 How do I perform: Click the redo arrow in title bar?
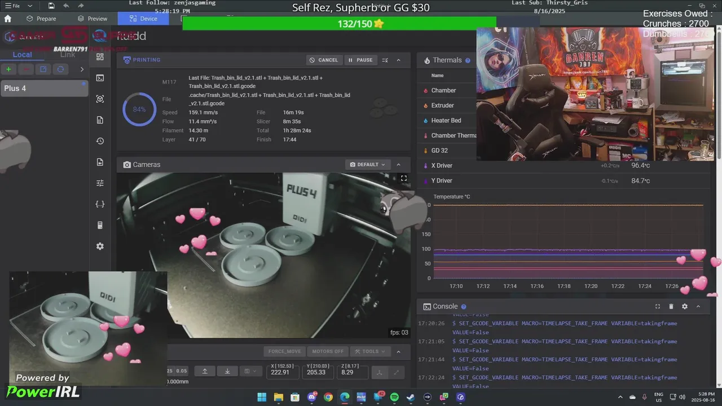pos(82,6)
